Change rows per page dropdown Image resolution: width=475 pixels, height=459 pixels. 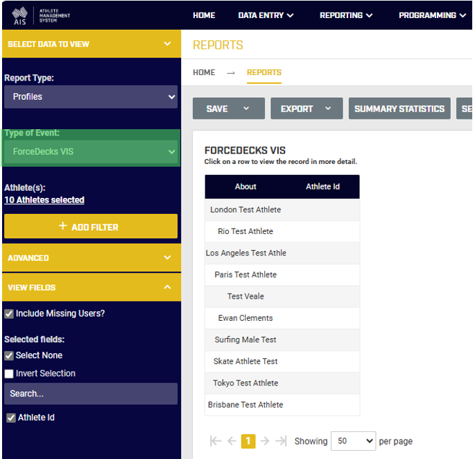(x=353, y=441)
